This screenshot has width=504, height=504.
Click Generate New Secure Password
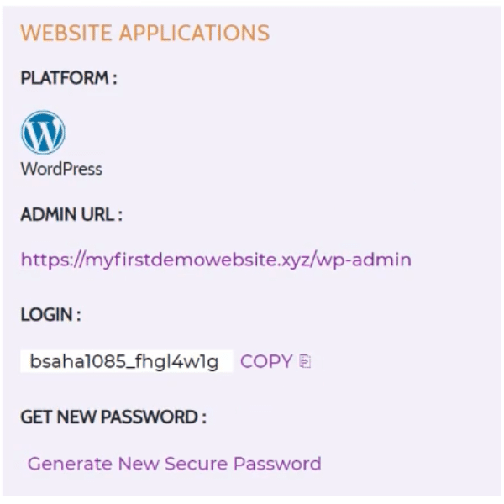[x=175, y=464]
